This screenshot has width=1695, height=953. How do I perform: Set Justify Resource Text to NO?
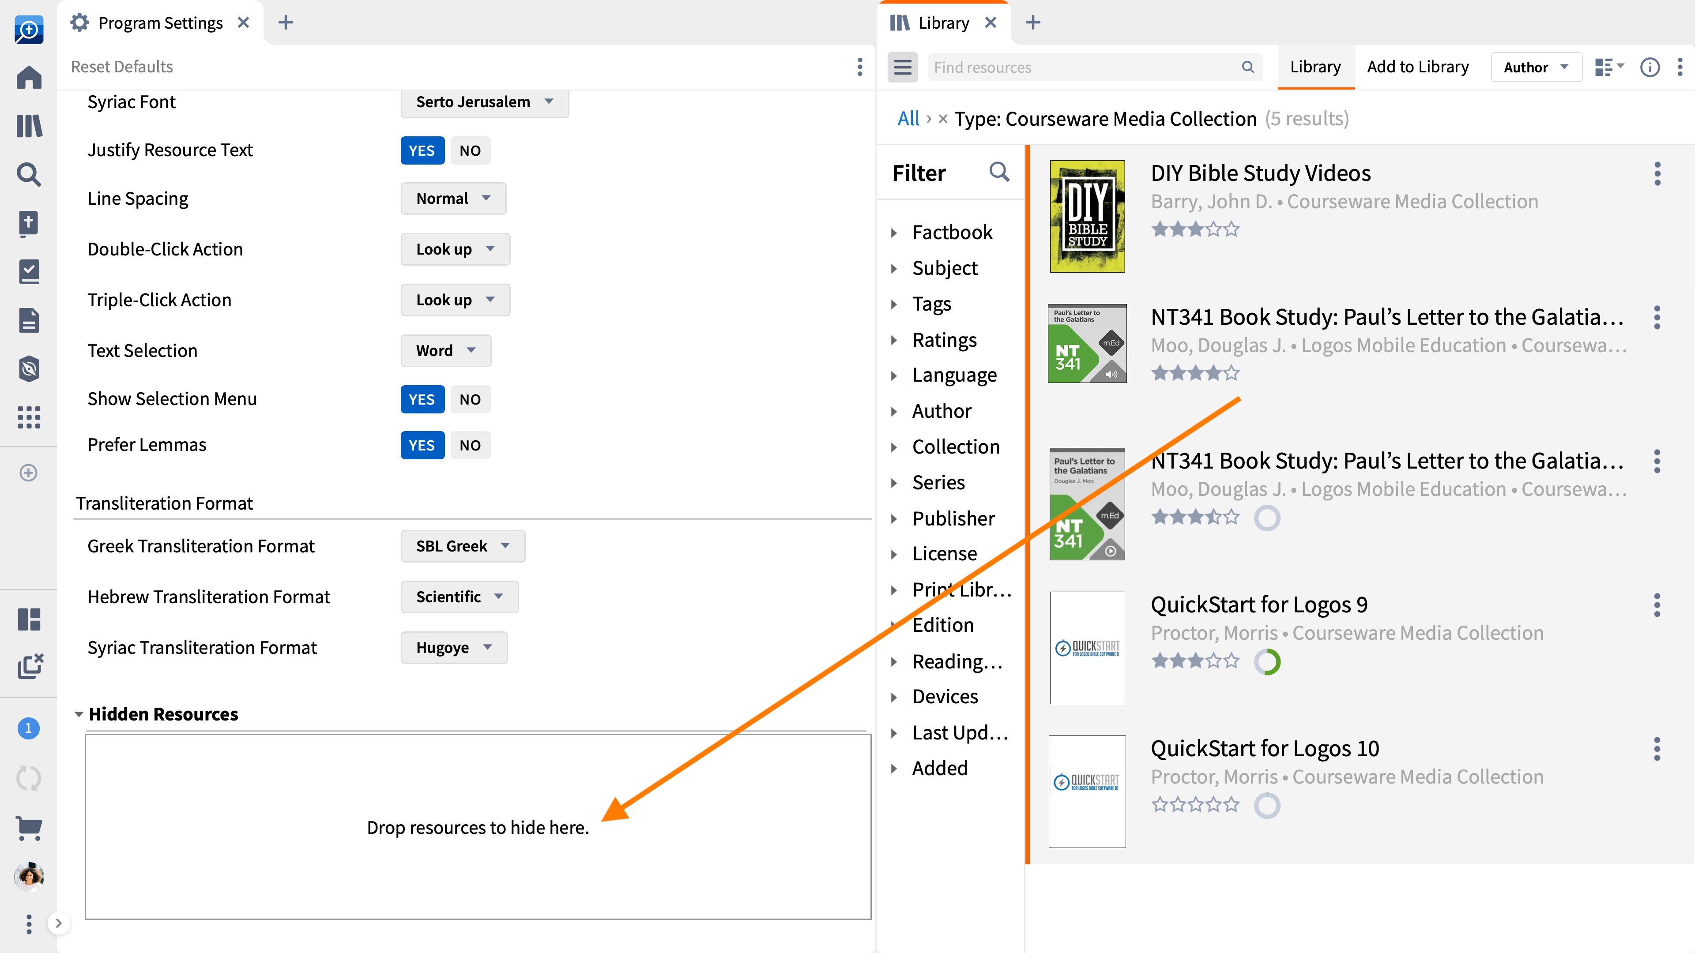(470, 150)
